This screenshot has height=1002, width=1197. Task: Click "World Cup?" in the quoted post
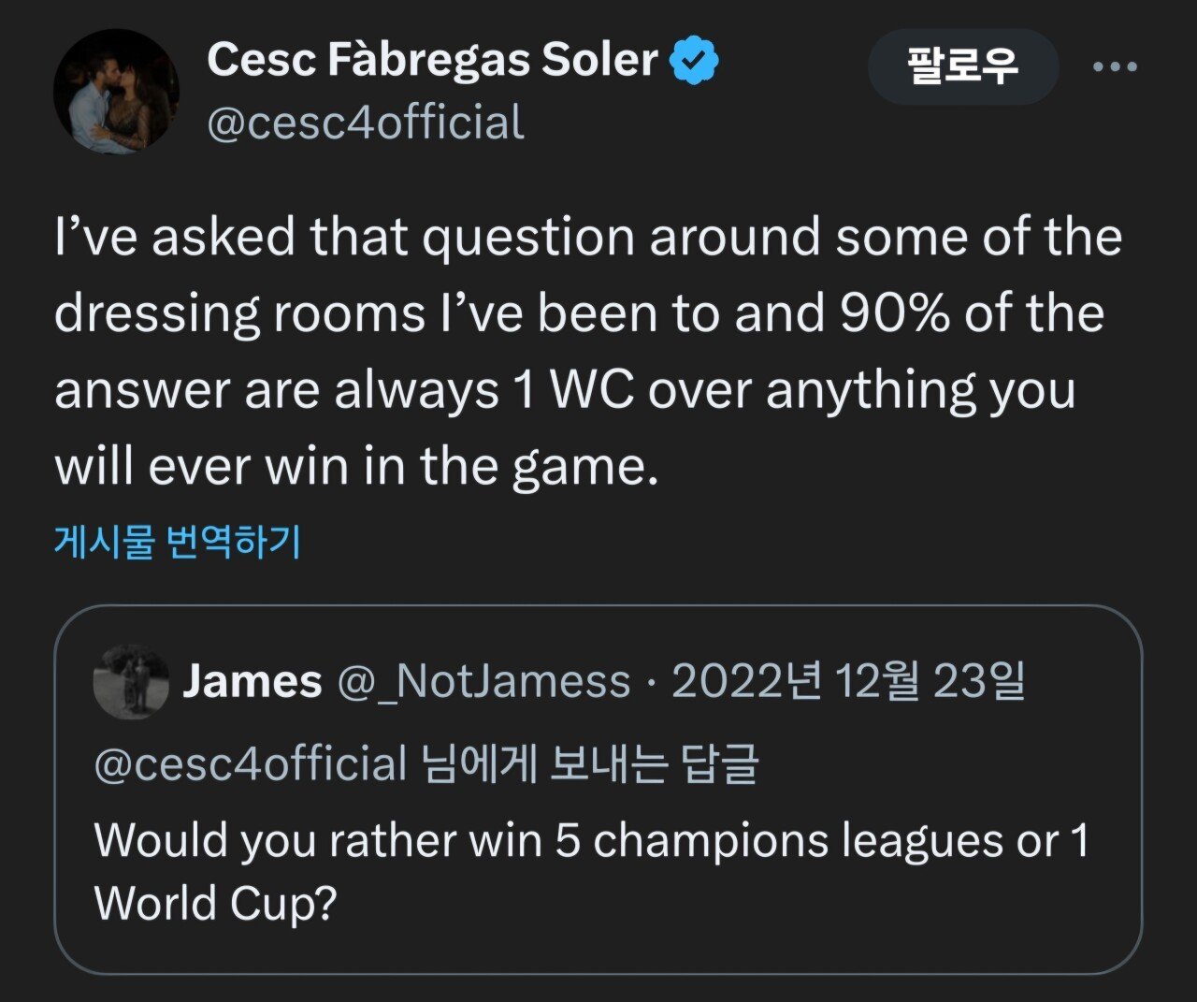[215, 903]
